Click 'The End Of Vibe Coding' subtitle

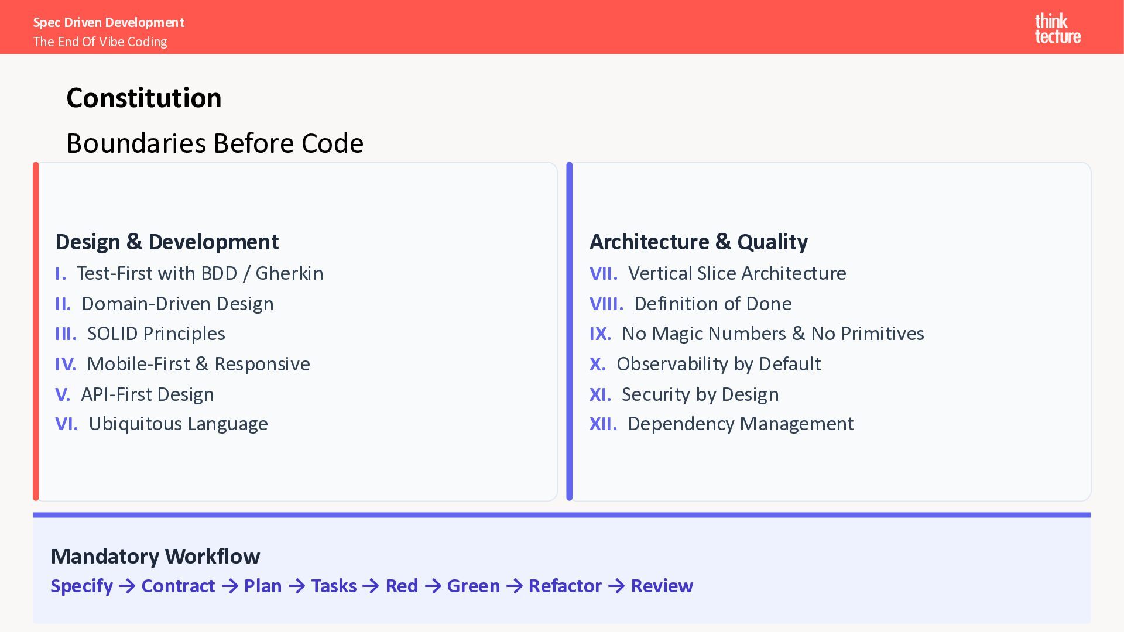(100, 42)
